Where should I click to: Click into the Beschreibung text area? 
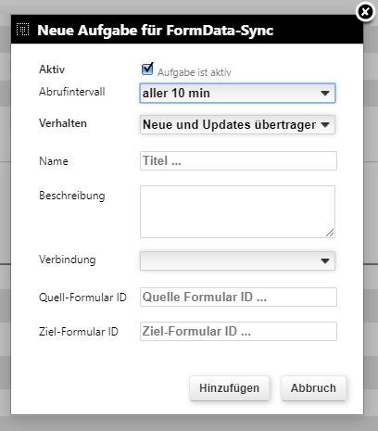pos(237,211)
